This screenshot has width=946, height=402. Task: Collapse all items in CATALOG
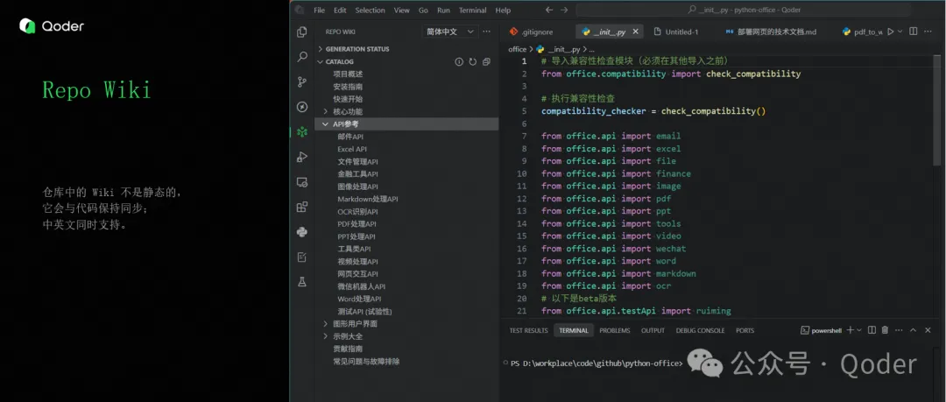point(486,61)
